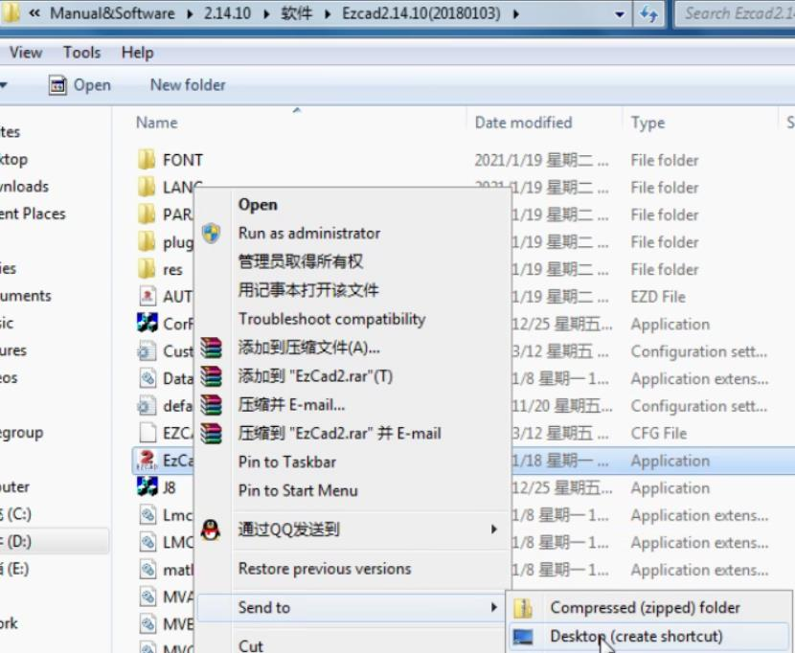Viewport: 795px width, 653px height.
Task: Choose Compressed (zipped) folder
Action: 645,607
